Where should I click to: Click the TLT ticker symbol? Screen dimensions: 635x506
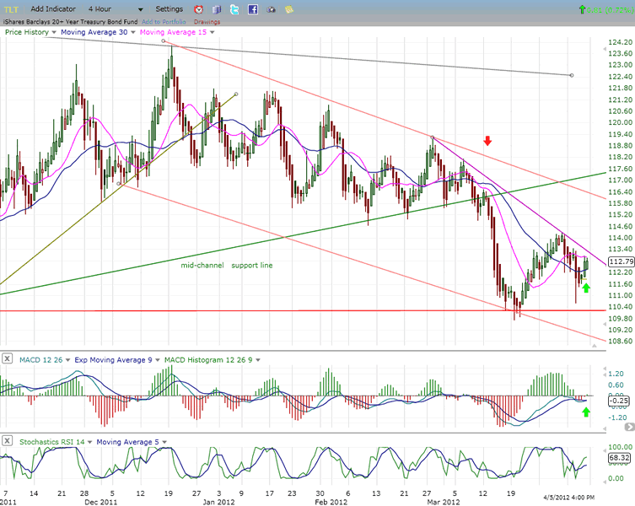[9, 9]
